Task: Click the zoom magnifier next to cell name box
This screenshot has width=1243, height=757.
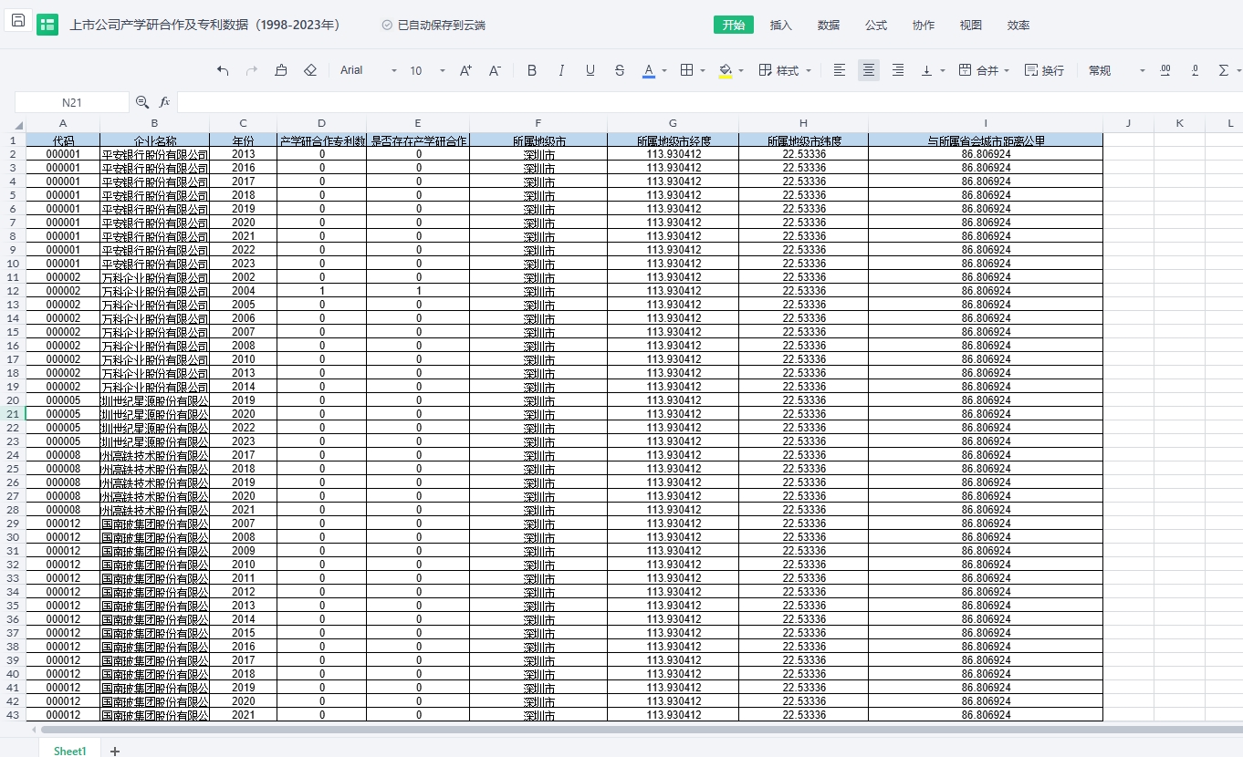Action: tap(142, 102)
